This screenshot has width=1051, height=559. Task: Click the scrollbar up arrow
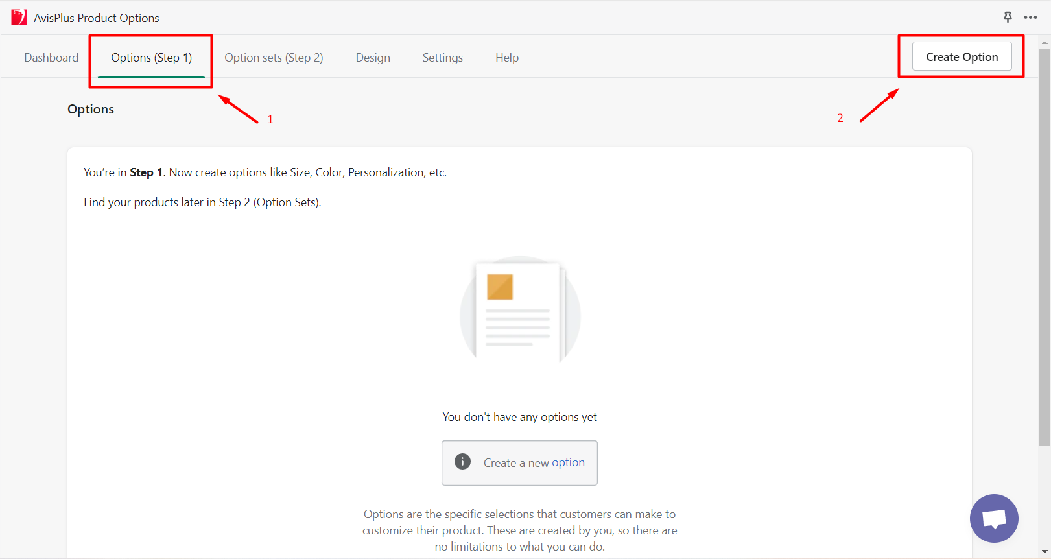click(1045, 43)
